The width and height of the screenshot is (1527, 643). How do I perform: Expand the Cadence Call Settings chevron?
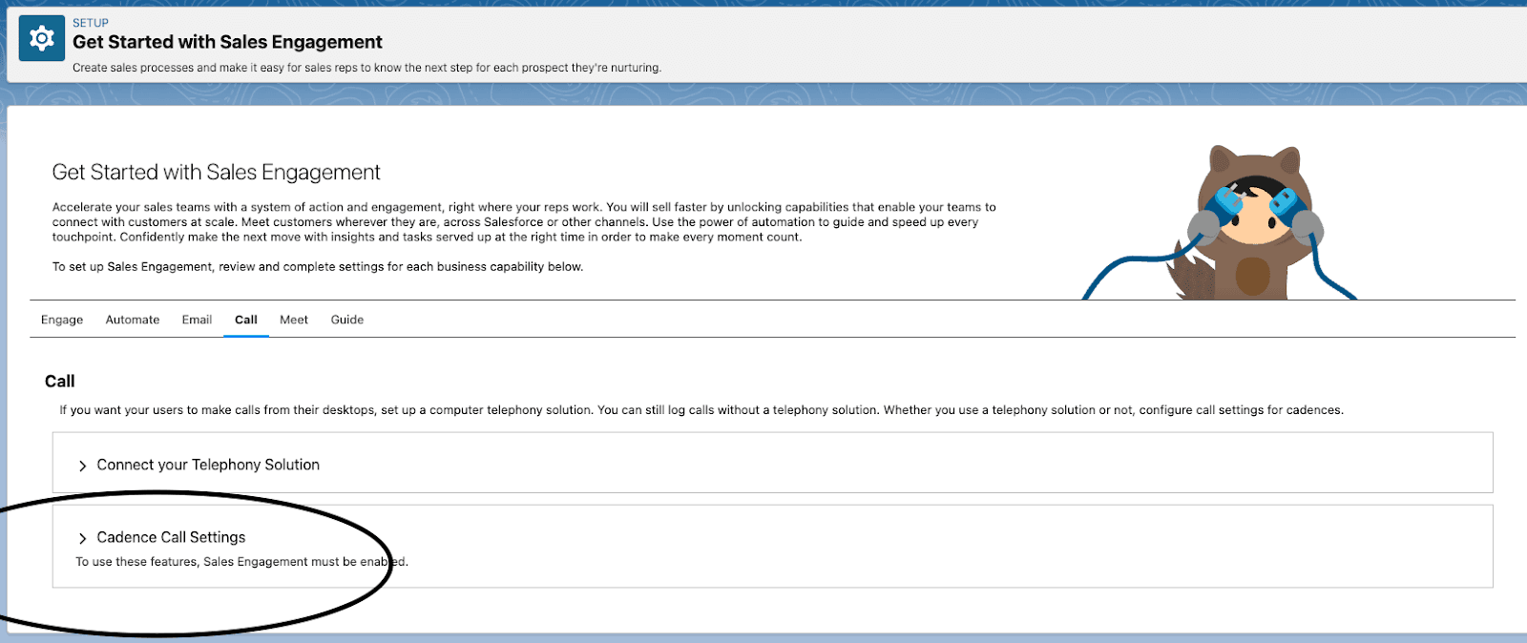point(83,538)
